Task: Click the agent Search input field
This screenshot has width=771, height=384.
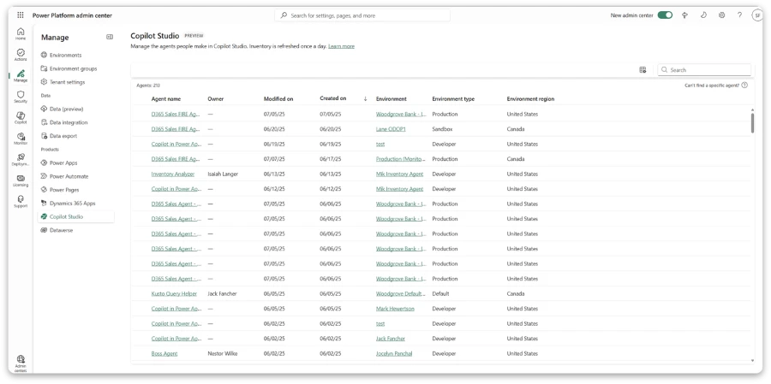Action: [708, 70]
